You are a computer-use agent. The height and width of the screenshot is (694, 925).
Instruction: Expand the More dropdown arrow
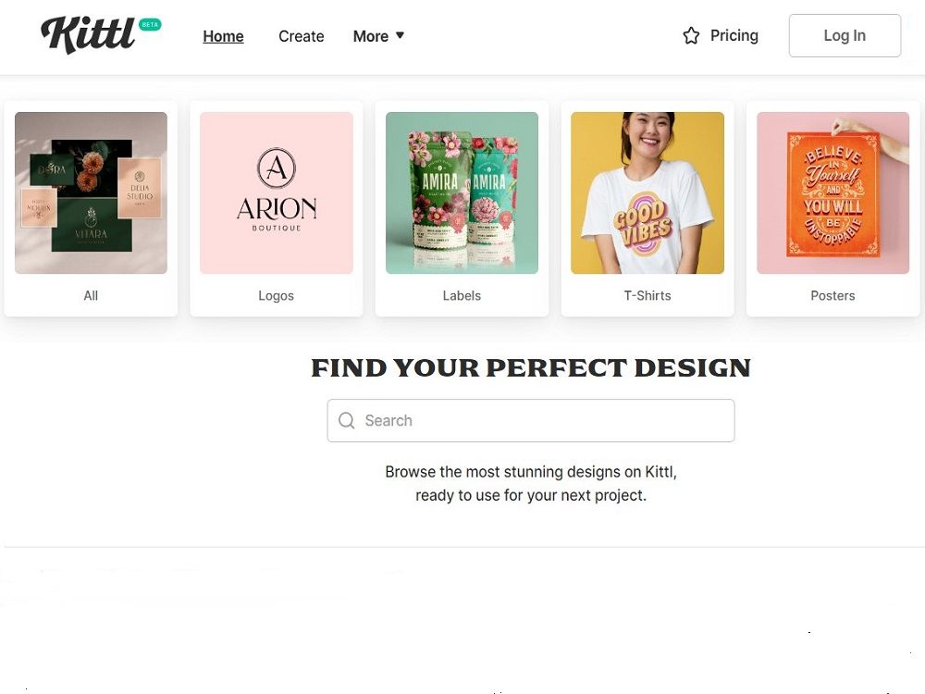tap(400, 35)
